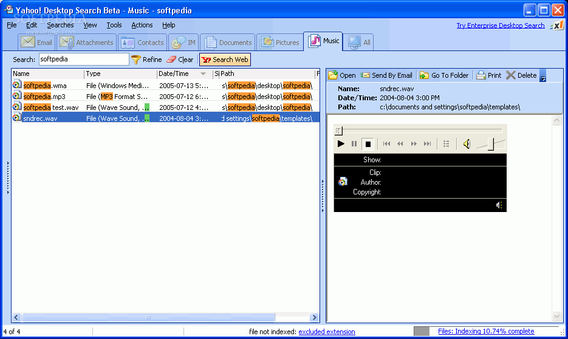Switch to the Contacts tab

pos(142,43)
